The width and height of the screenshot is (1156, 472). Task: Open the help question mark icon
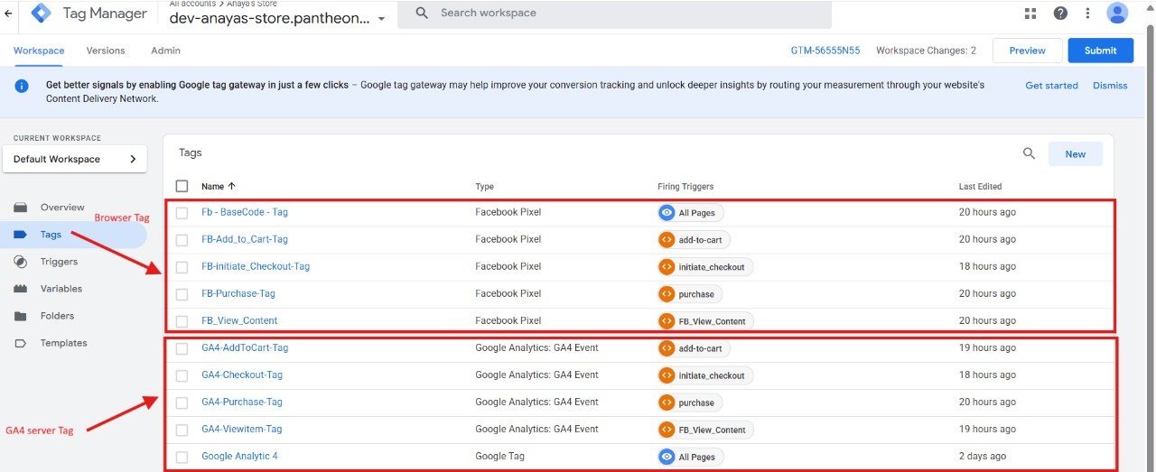point(1060,14)
